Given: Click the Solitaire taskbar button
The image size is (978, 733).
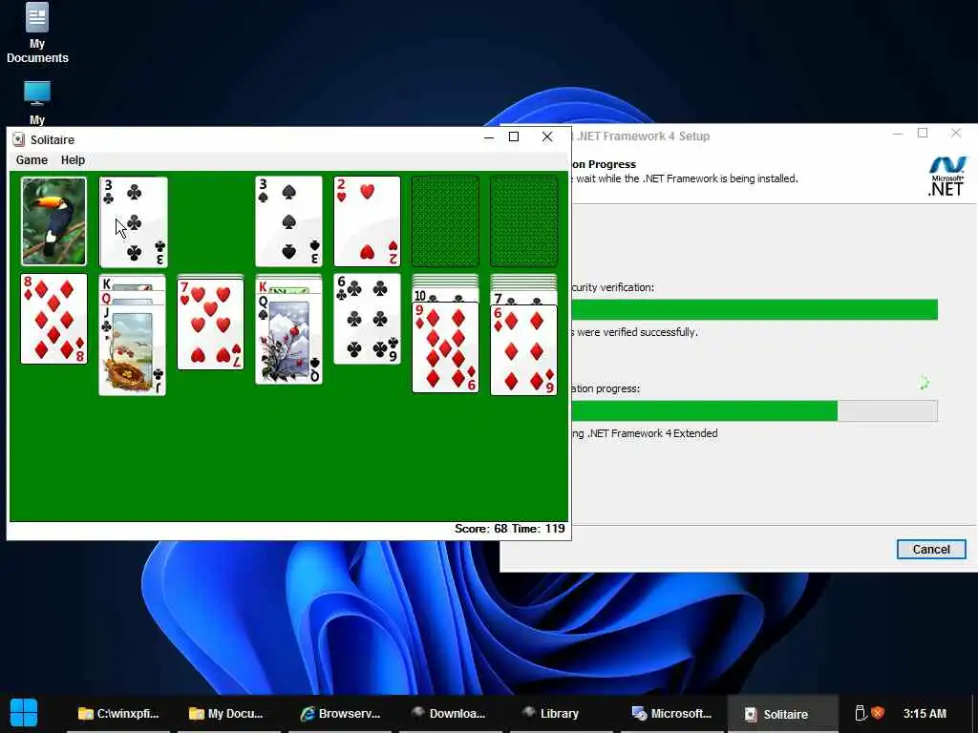Looking at the screenshot, I should click(783, 714).
